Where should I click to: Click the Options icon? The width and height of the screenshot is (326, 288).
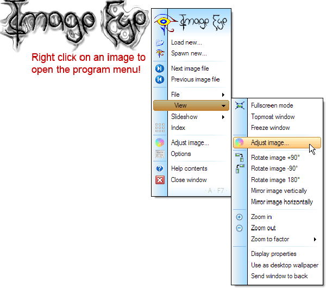[160, 154]
